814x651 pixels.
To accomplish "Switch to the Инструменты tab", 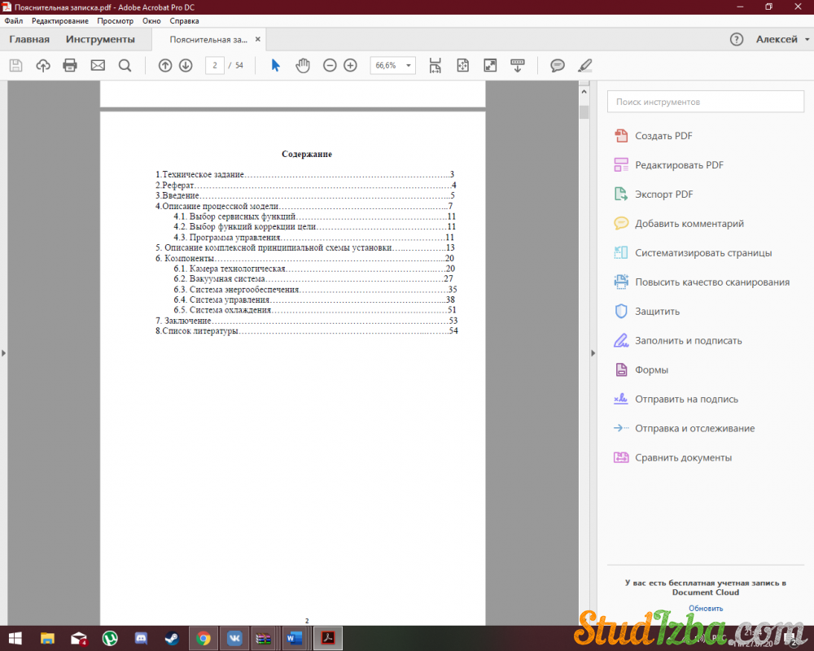I will [x=100, y=39].
